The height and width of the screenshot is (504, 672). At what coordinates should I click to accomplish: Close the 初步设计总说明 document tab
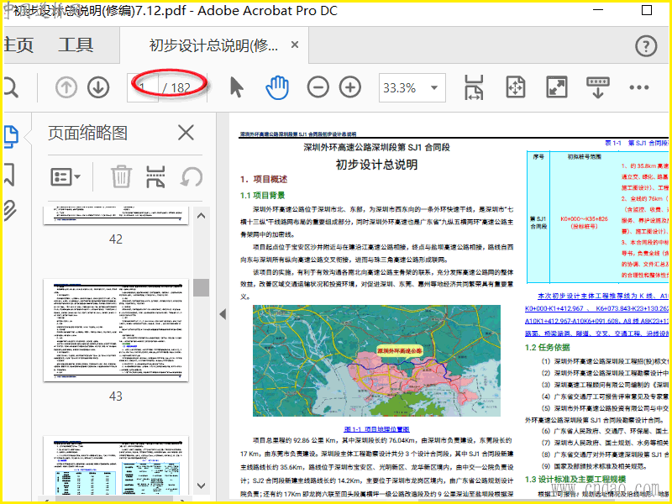click(x=295, y=45)
